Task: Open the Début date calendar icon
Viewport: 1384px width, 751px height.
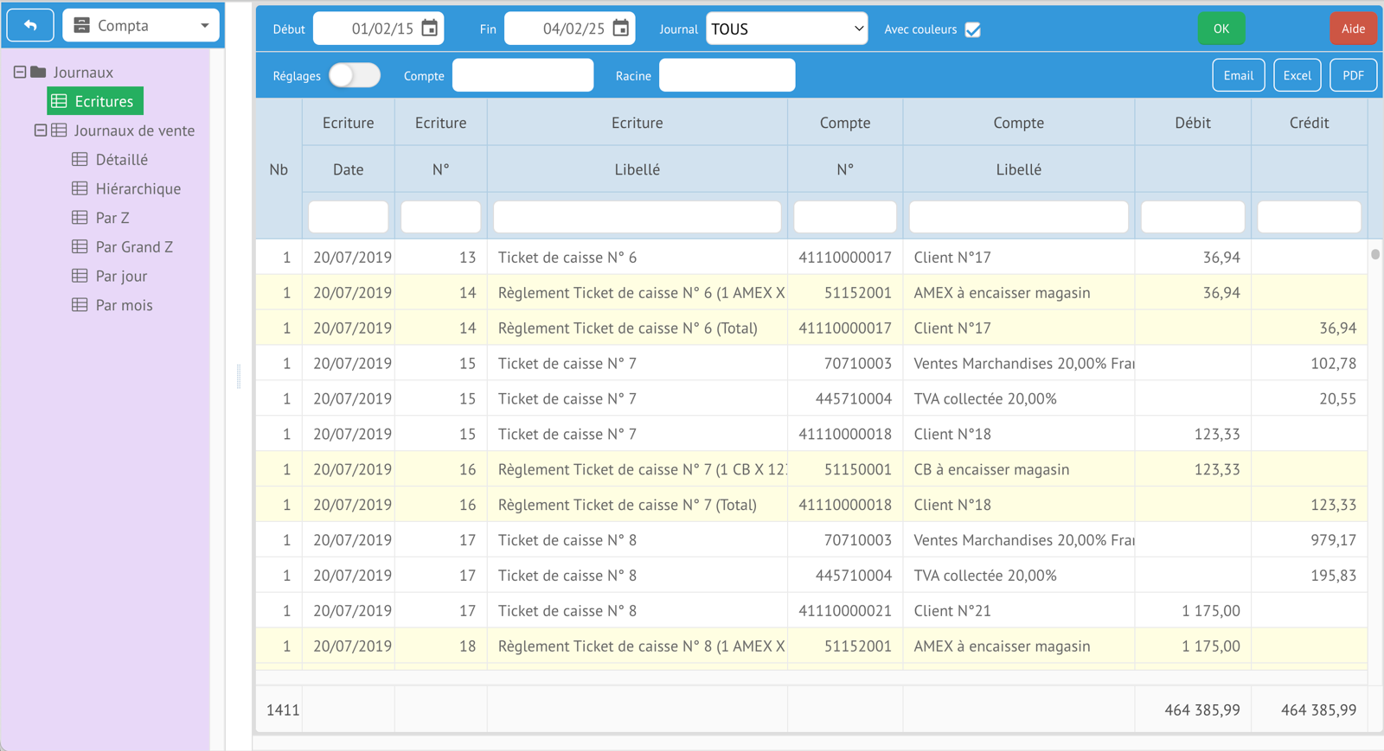Action: coord(429,29)
